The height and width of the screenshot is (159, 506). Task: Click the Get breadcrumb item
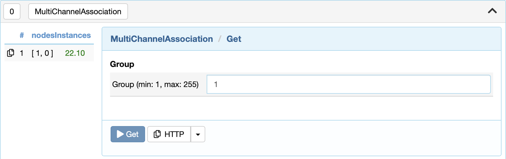click(234, 39)
